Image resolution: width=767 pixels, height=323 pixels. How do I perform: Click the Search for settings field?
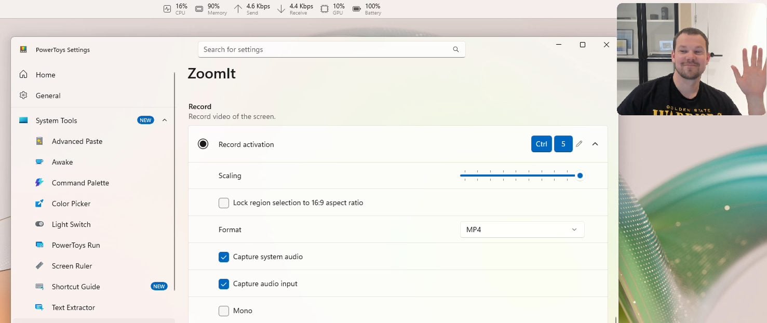click(331, 49)
